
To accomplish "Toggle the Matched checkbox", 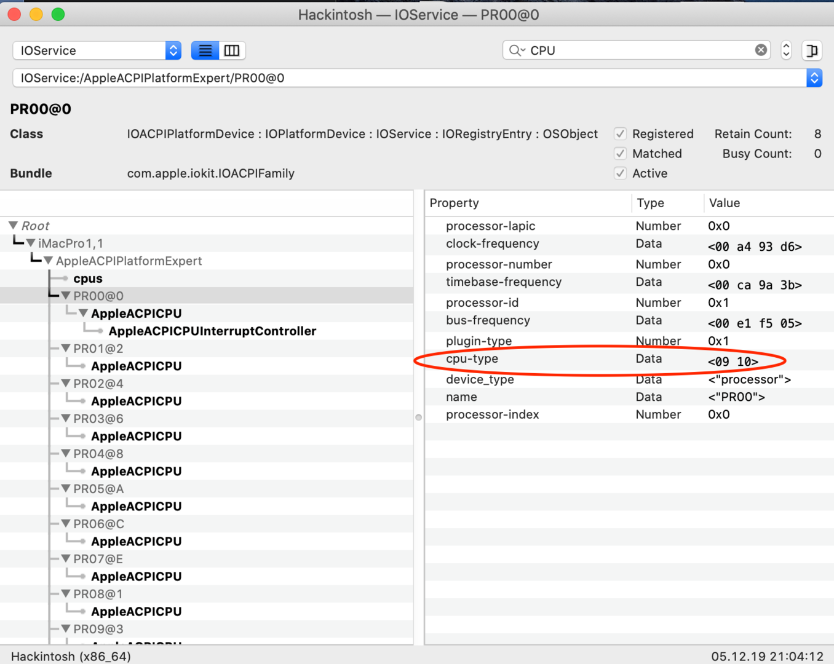I will 620,154.
